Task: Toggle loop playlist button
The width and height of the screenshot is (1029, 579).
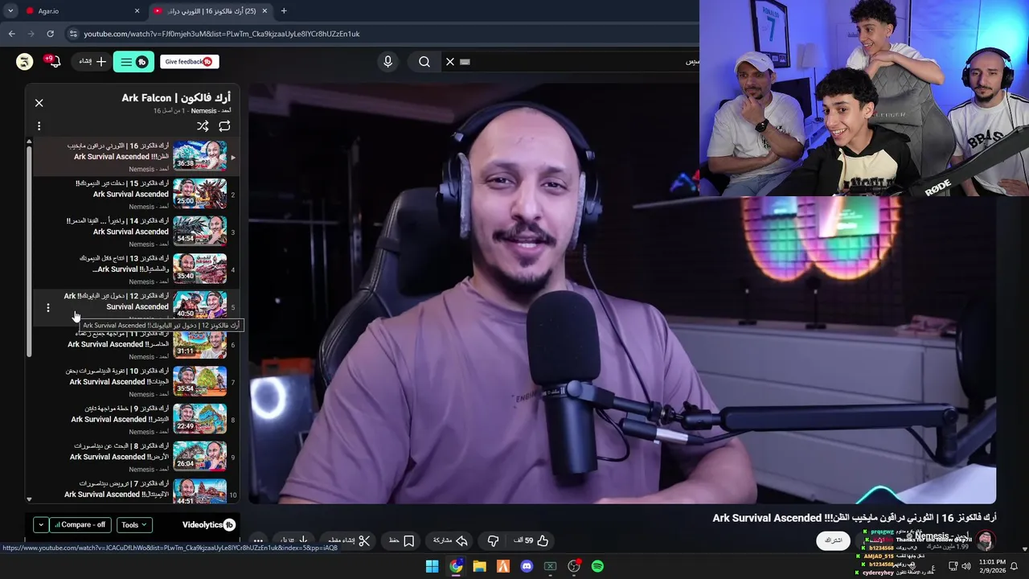Action: [x=224, y=126]
